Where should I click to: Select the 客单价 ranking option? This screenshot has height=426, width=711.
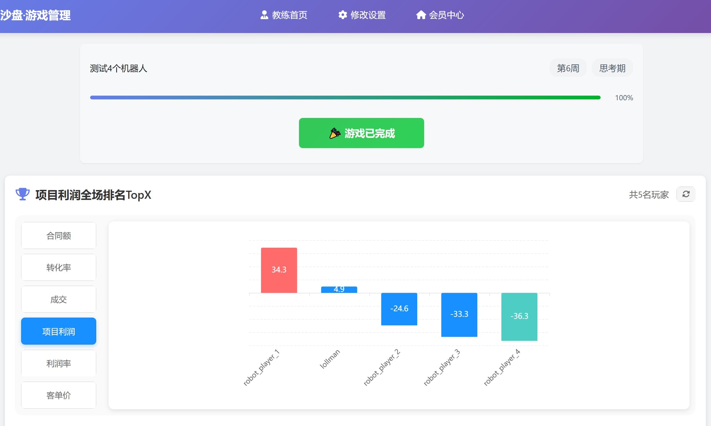[59, 395]
